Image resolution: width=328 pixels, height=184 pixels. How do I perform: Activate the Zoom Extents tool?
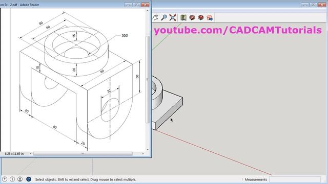173,17
